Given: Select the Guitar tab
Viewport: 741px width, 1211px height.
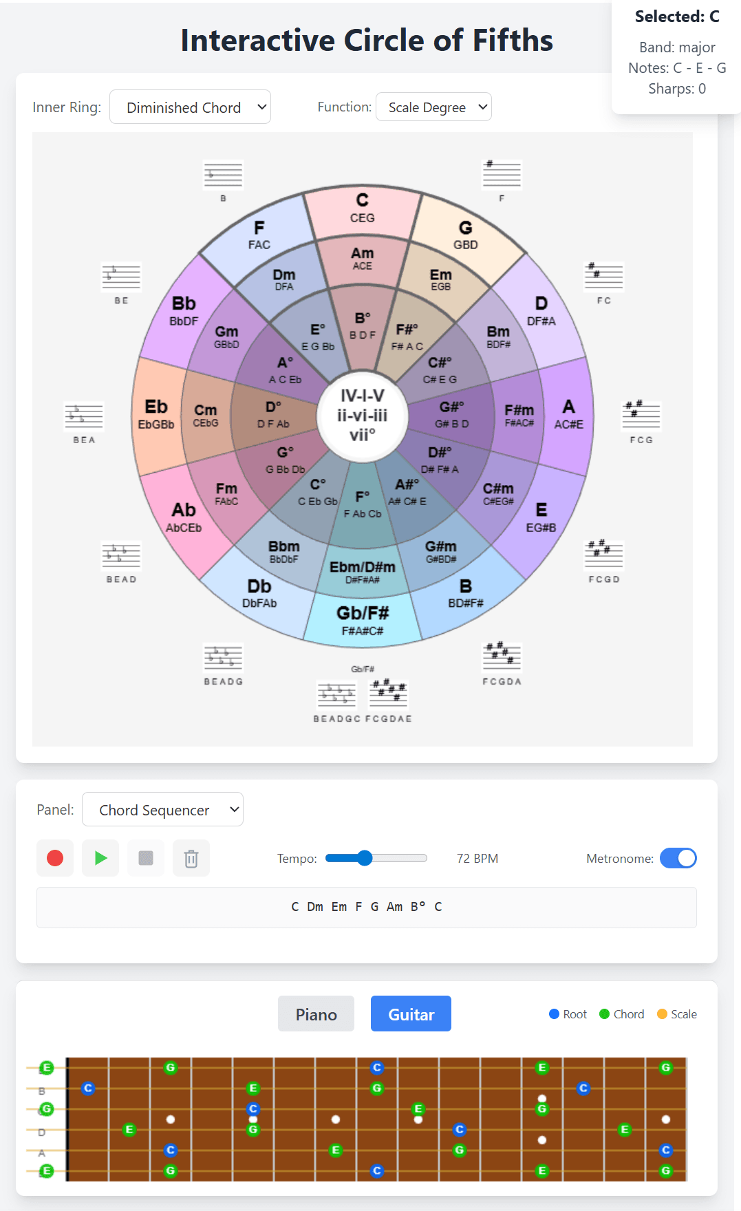Looking at the screenshot, I should [x=411, y=1014].
